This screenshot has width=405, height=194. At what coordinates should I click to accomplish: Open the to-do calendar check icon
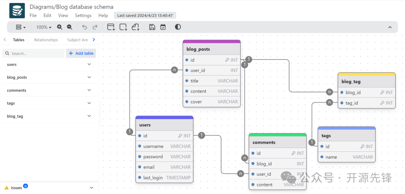click(163, 27)
